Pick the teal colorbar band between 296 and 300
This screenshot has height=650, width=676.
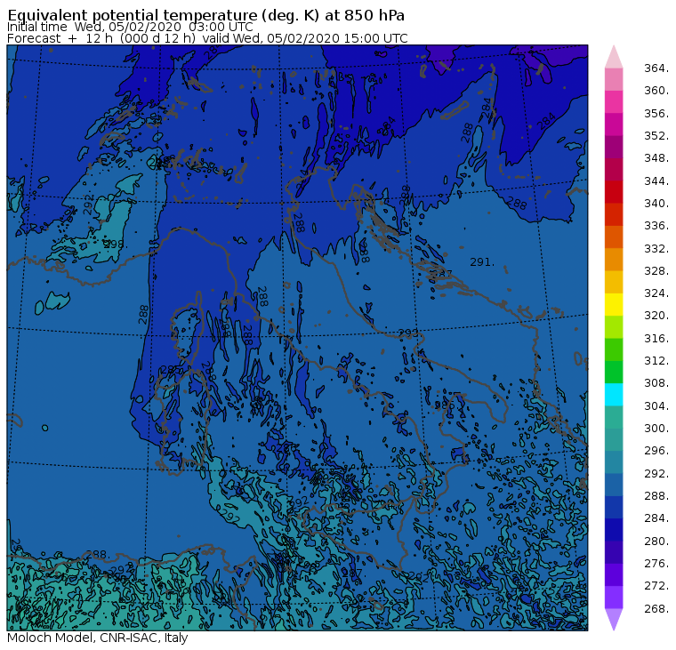click(x=614, y=439)
